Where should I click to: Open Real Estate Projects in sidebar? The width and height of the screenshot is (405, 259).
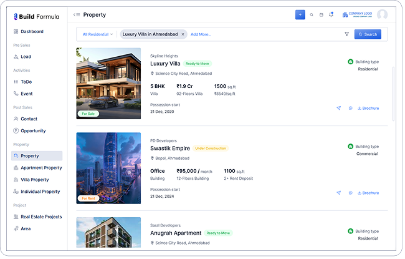point(41,217)
